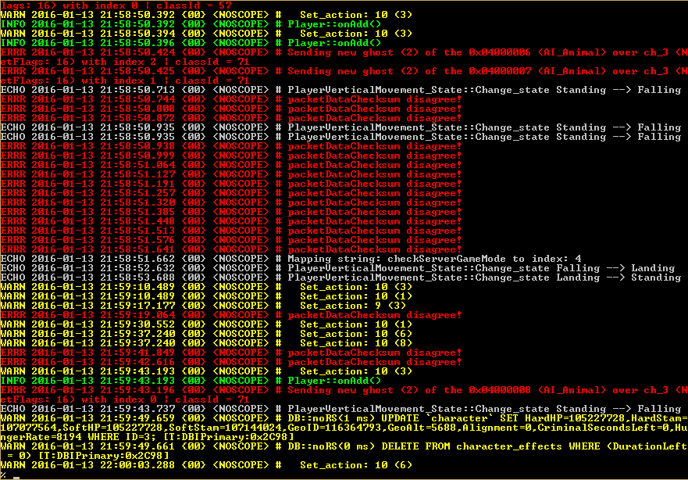Click packetDataChecksum error at 21:58:51.448
The width and height of the screenshot is (688, 480).
231,221
